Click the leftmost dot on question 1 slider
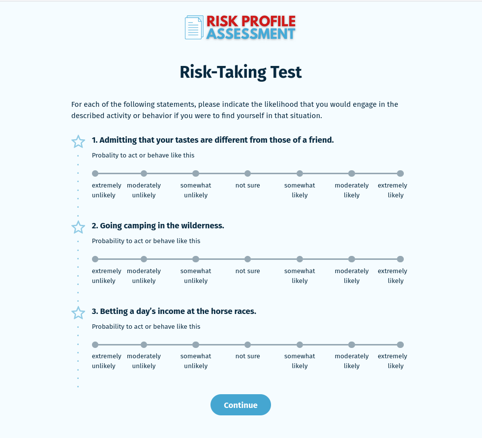 94,173
